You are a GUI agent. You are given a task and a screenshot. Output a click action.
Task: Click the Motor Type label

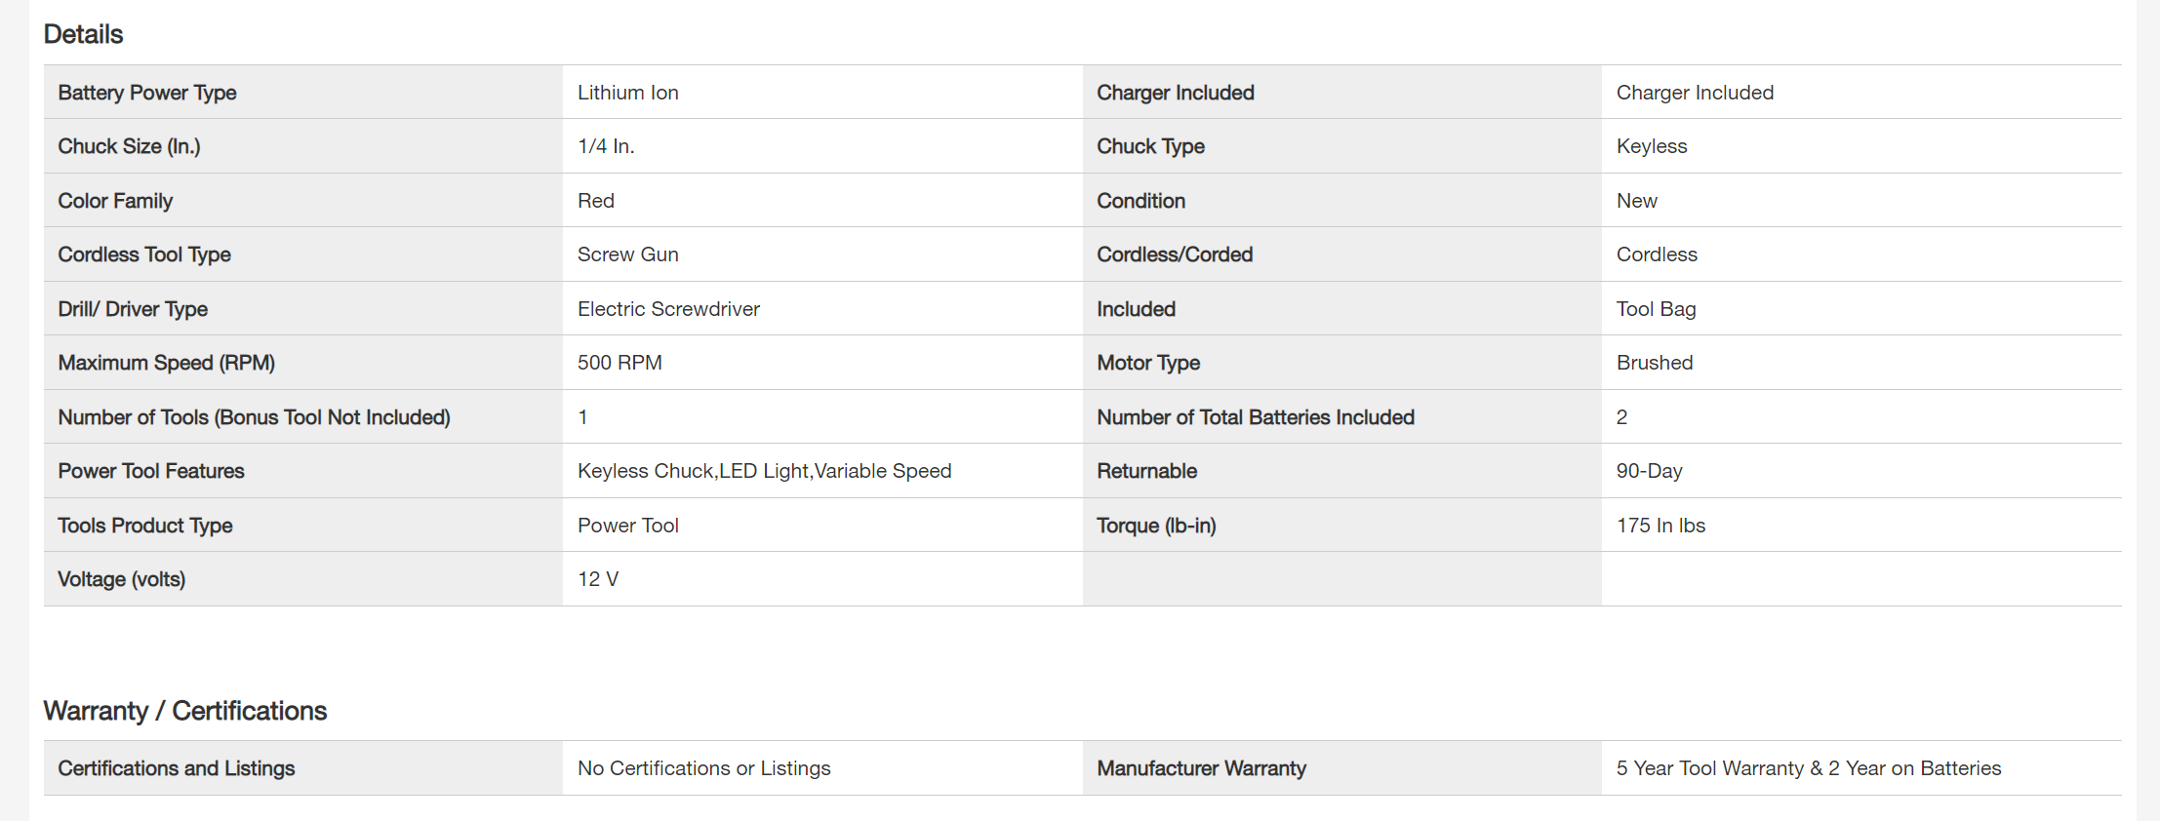coord(1148,363)
